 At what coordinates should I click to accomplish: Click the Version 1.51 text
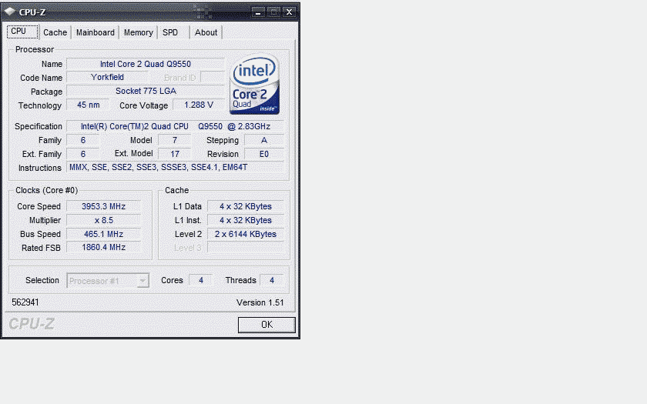coord(260,302)
